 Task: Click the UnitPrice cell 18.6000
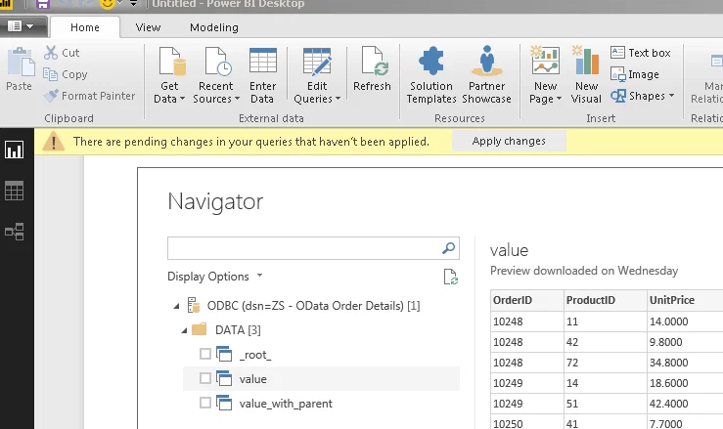pyautogui.click(x=685, y=383)
